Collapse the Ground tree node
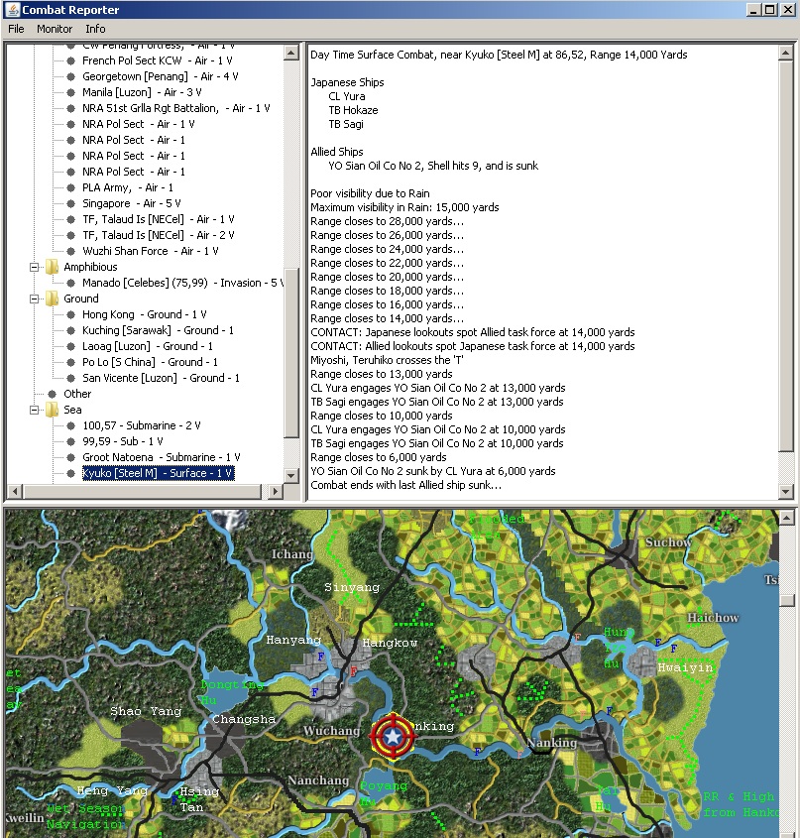 pos(35,299)
